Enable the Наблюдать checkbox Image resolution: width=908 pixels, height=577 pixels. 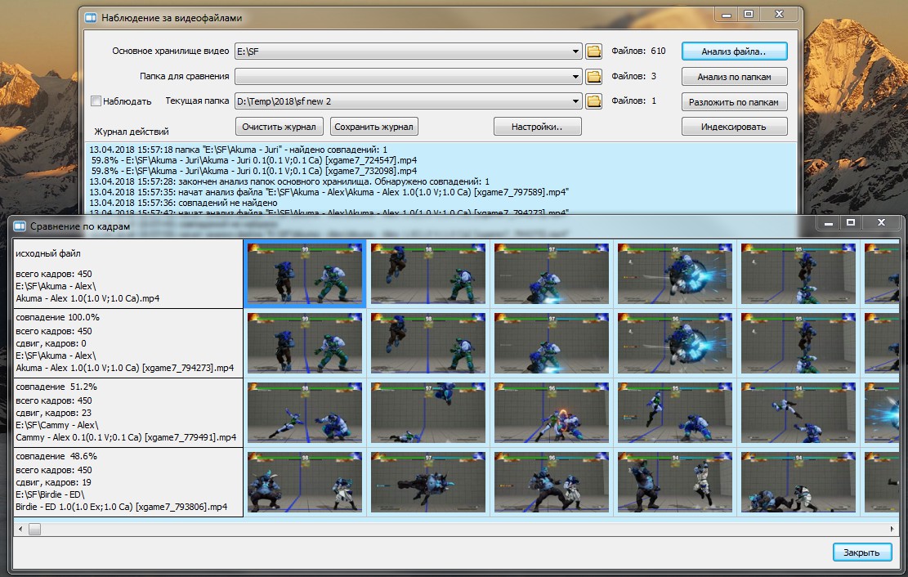96,101
